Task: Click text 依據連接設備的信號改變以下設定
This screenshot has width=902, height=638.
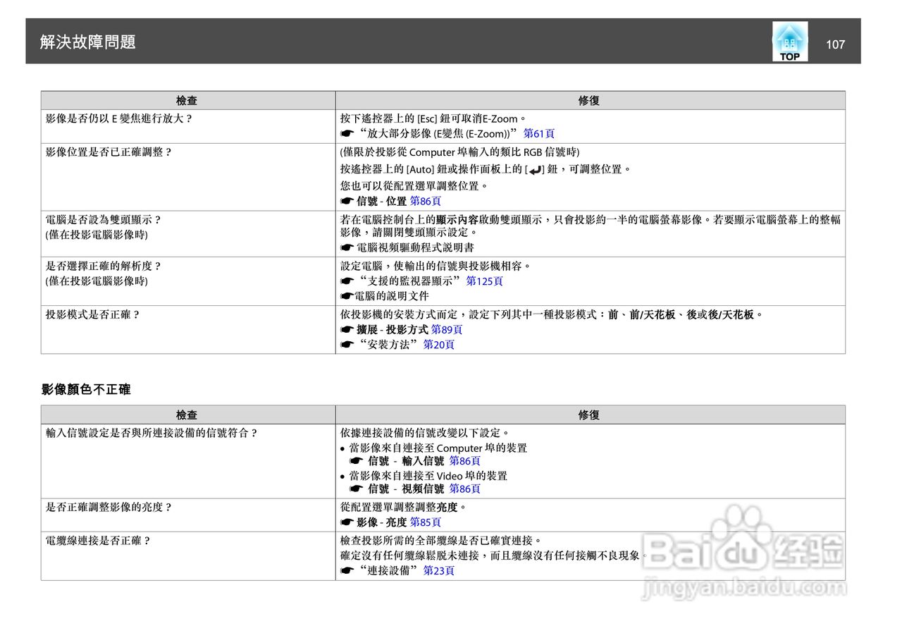Action: click(425, 432)
